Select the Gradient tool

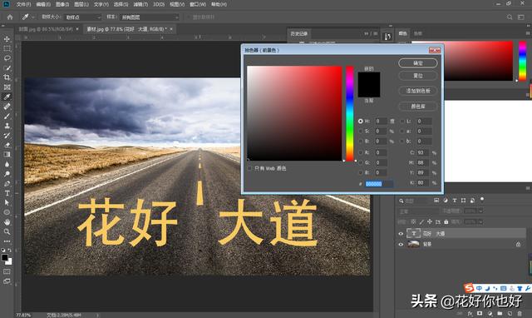tap(7, 155)
